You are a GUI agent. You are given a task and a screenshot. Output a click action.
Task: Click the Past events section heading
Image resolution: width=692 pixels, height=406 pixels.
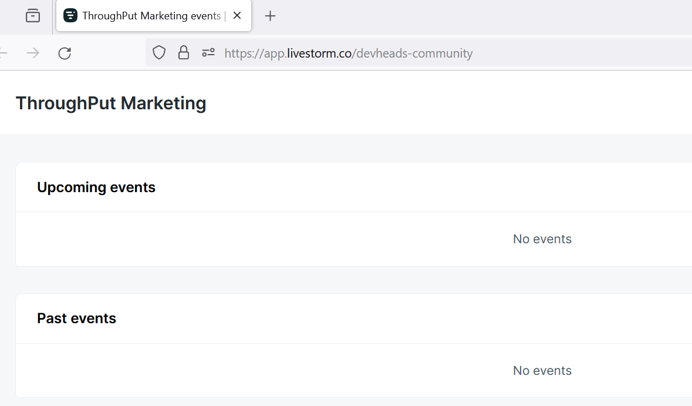(x=77, y=318)
